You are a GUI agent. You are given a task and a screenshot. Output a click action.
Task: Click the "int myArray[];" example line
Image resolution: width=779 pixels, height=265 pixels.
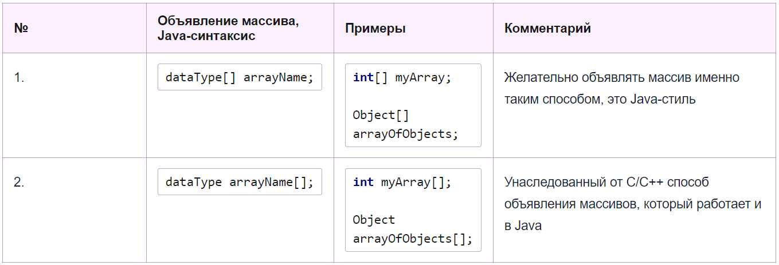click(x=402, y=182)
